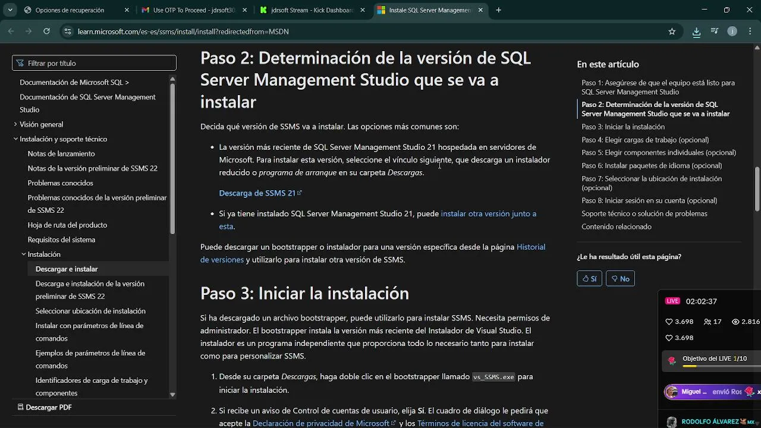Open Requisitos del sistema page

tap(61, 240)
